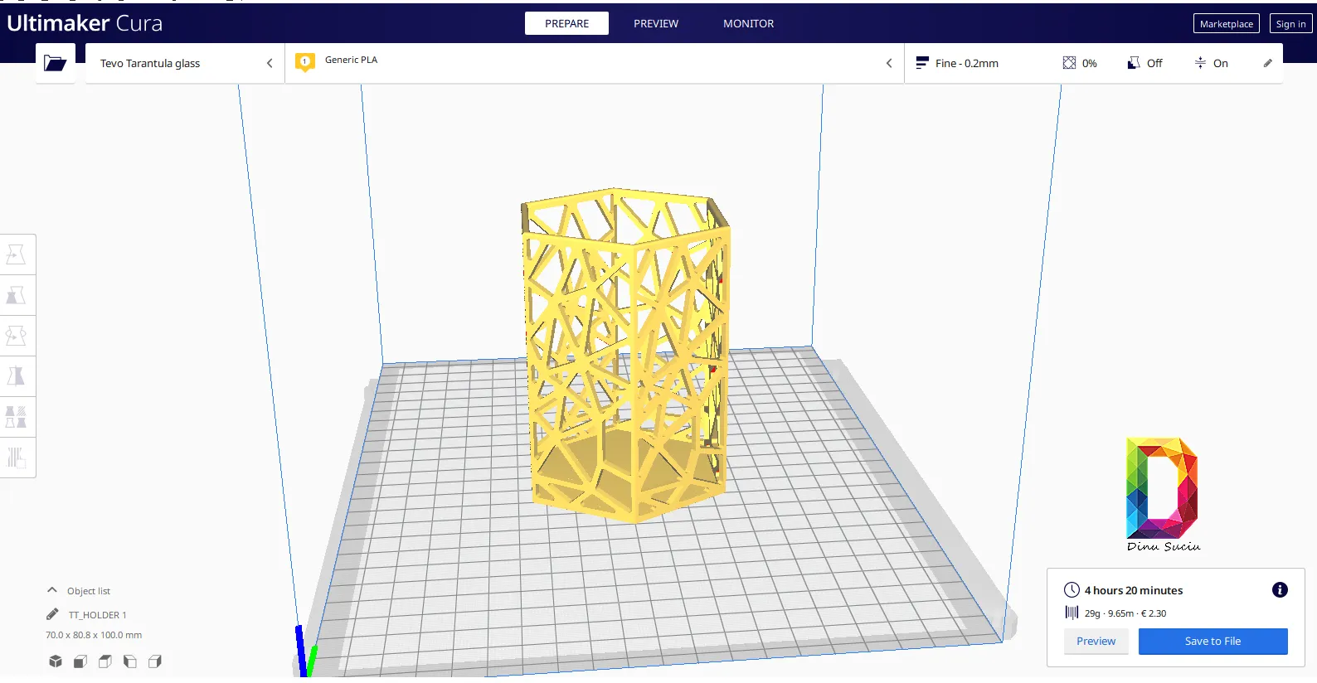Collapse the Object list chevron
Screen dimensions: 1317x683
[x=52, y=590]
